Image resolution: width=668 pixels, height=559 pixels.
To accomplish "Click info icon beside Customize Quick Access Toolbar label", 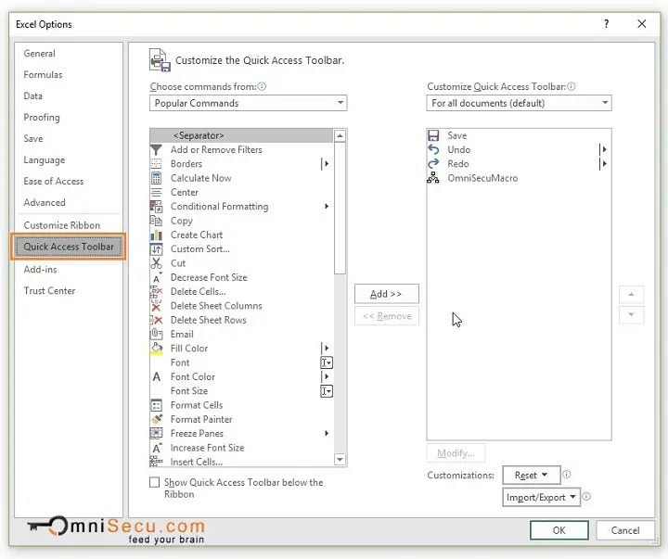I will coord(572,86).
